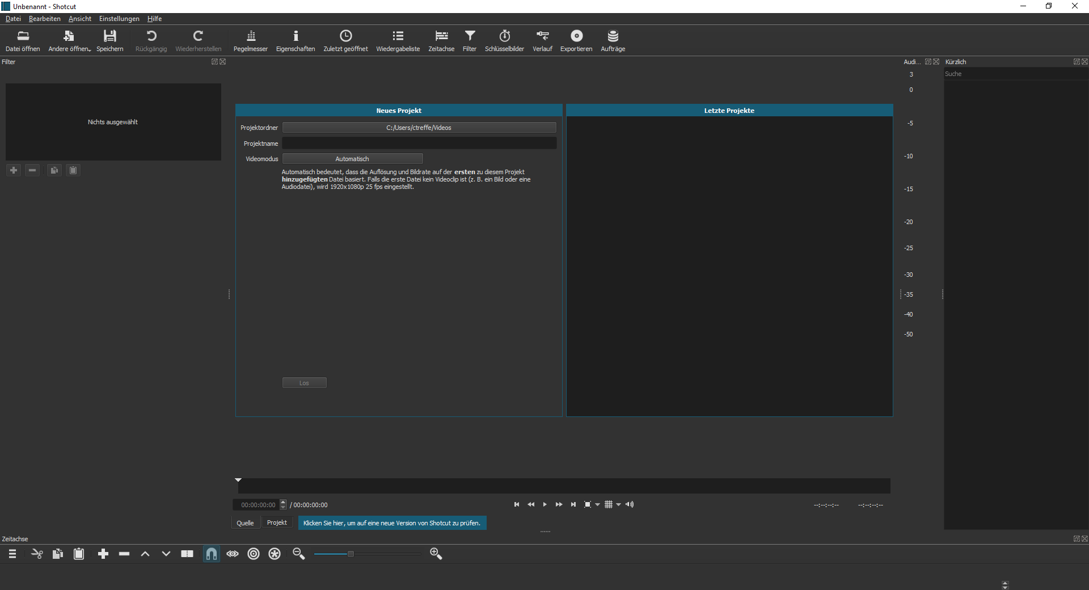Viewport: 1089px width, 590px height.
Task: Click the add filter plus button
Action: 14,170
